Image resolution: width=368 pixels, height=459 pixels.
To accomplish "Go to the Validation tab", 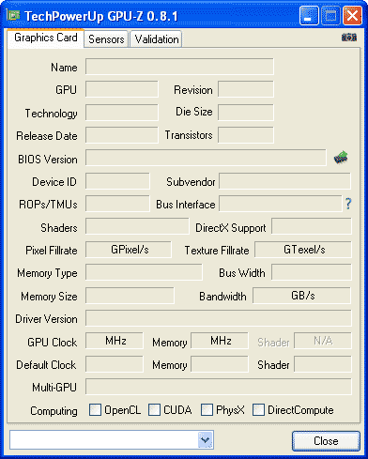I will pos(157,39).
